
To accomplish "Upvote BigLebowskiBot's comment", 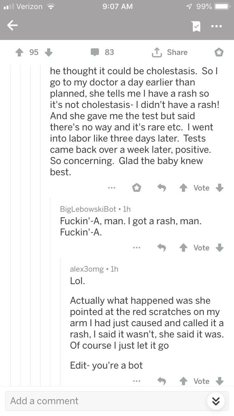I will 183,248.
